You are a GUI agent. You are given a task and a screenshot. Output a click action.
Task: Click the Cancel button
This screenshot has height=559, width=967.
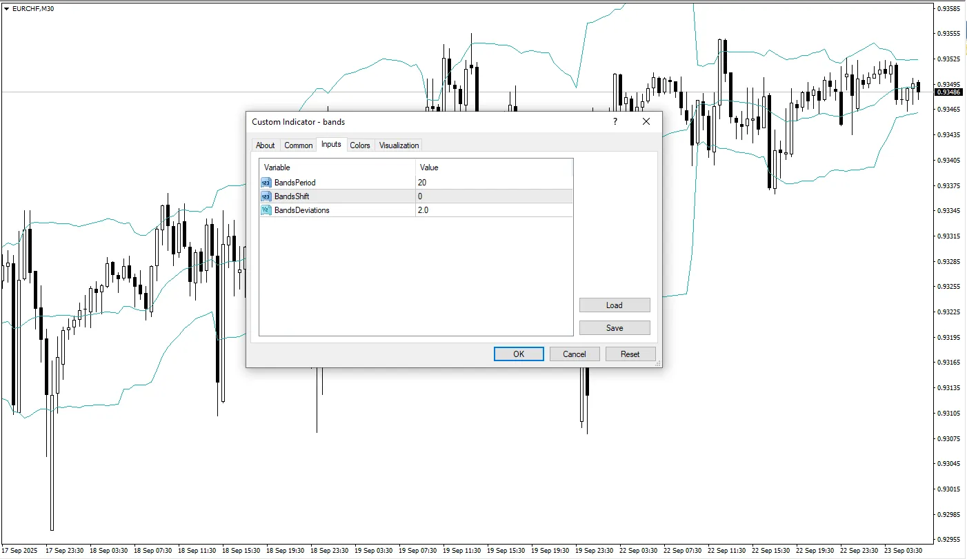click(574, 354)
